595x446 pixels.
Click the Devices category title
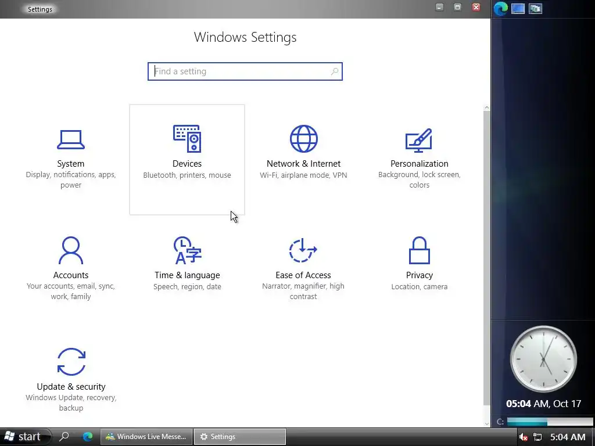(187, 163)
